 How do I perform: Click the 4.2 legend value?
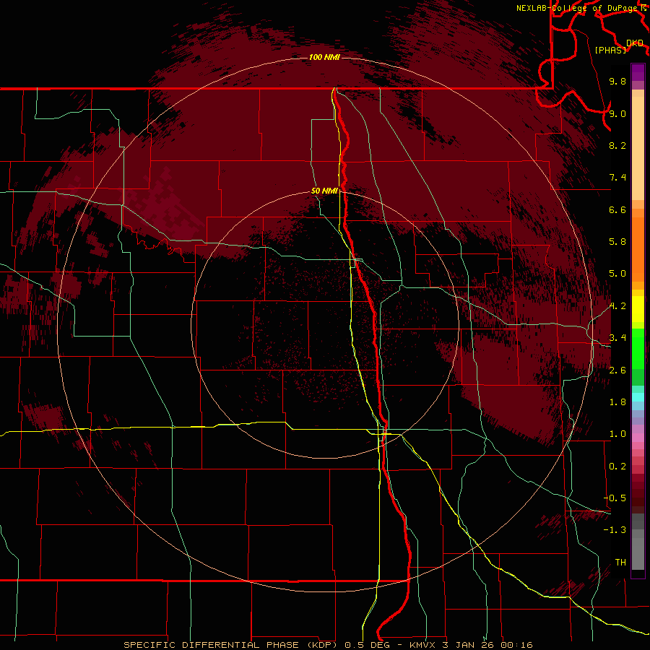tap(617, 306)
